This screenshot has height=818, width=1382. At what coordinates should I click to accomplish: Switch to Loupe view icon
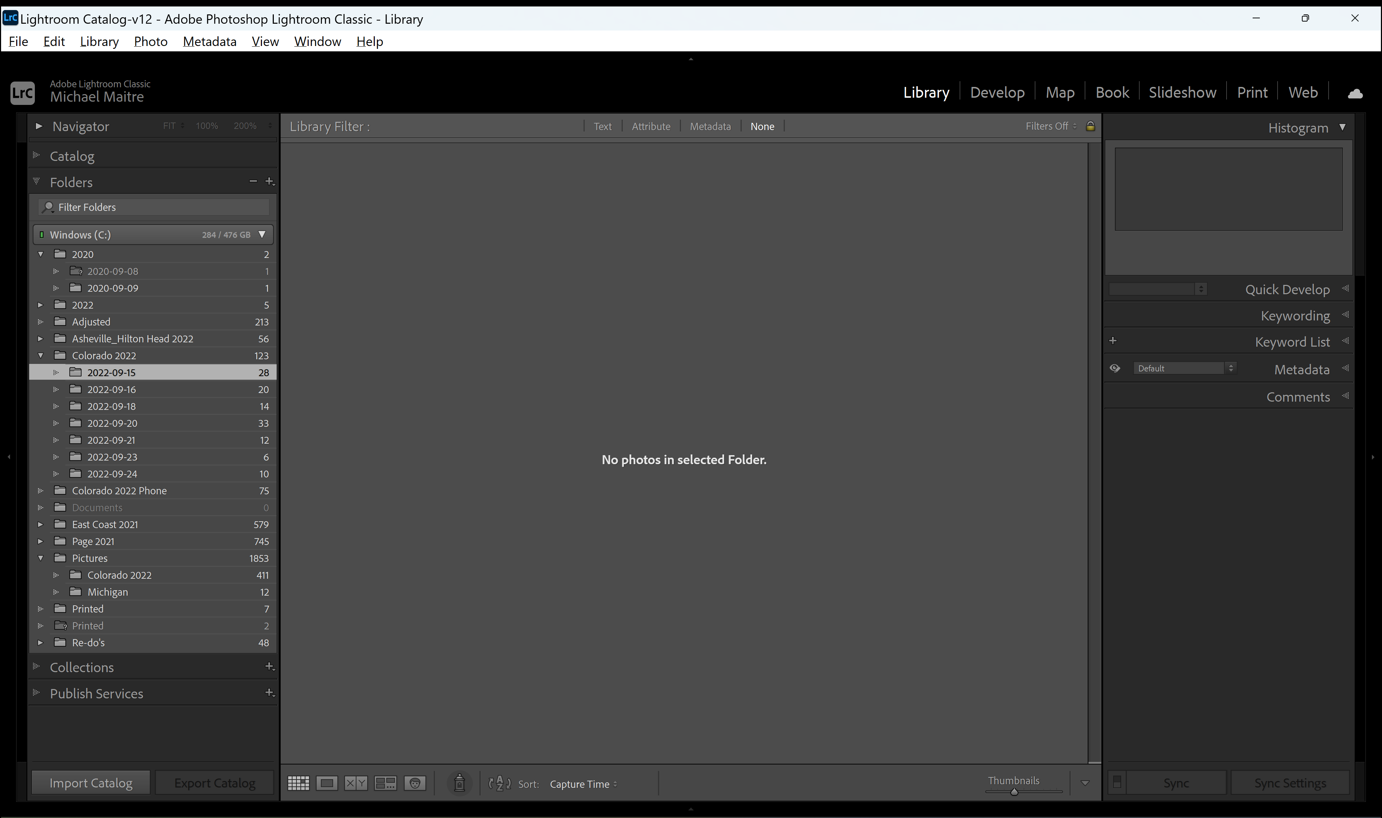tap(327, 783)
